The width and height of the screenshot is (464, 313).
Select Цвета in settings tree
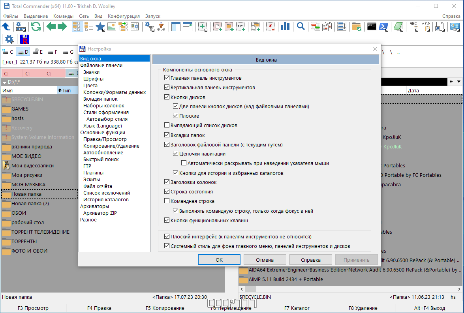[90, 85]
